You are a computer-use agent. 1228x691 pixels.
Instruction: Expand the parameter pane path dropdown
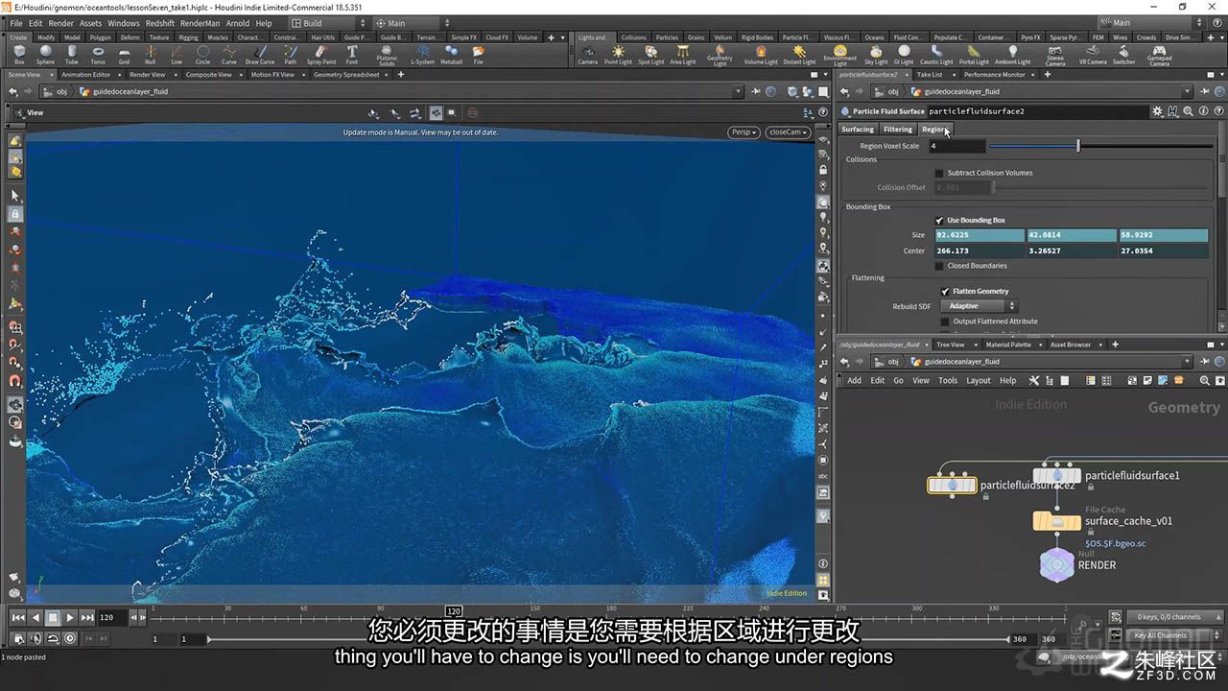1187,92
